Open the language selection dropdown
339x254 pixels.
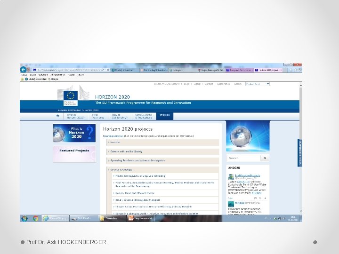point(258,84)
